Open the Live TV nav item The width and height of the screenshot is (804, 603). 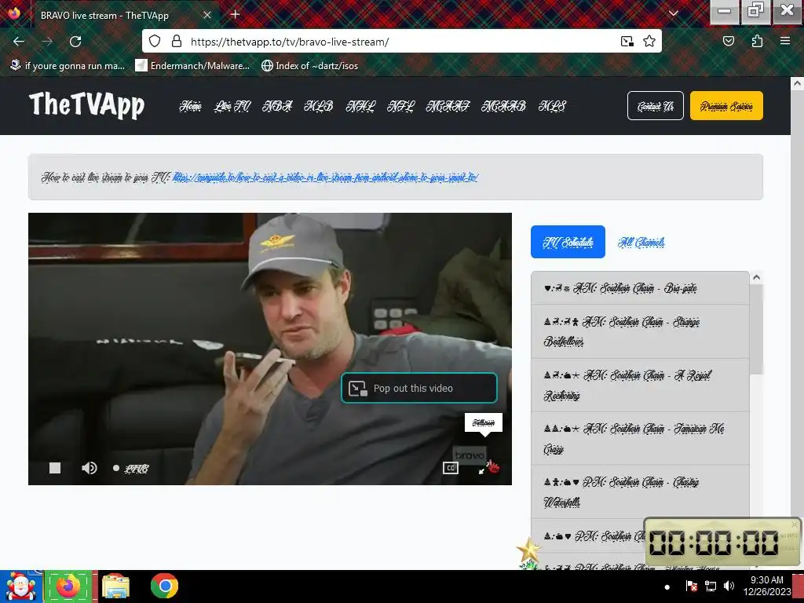232,106
